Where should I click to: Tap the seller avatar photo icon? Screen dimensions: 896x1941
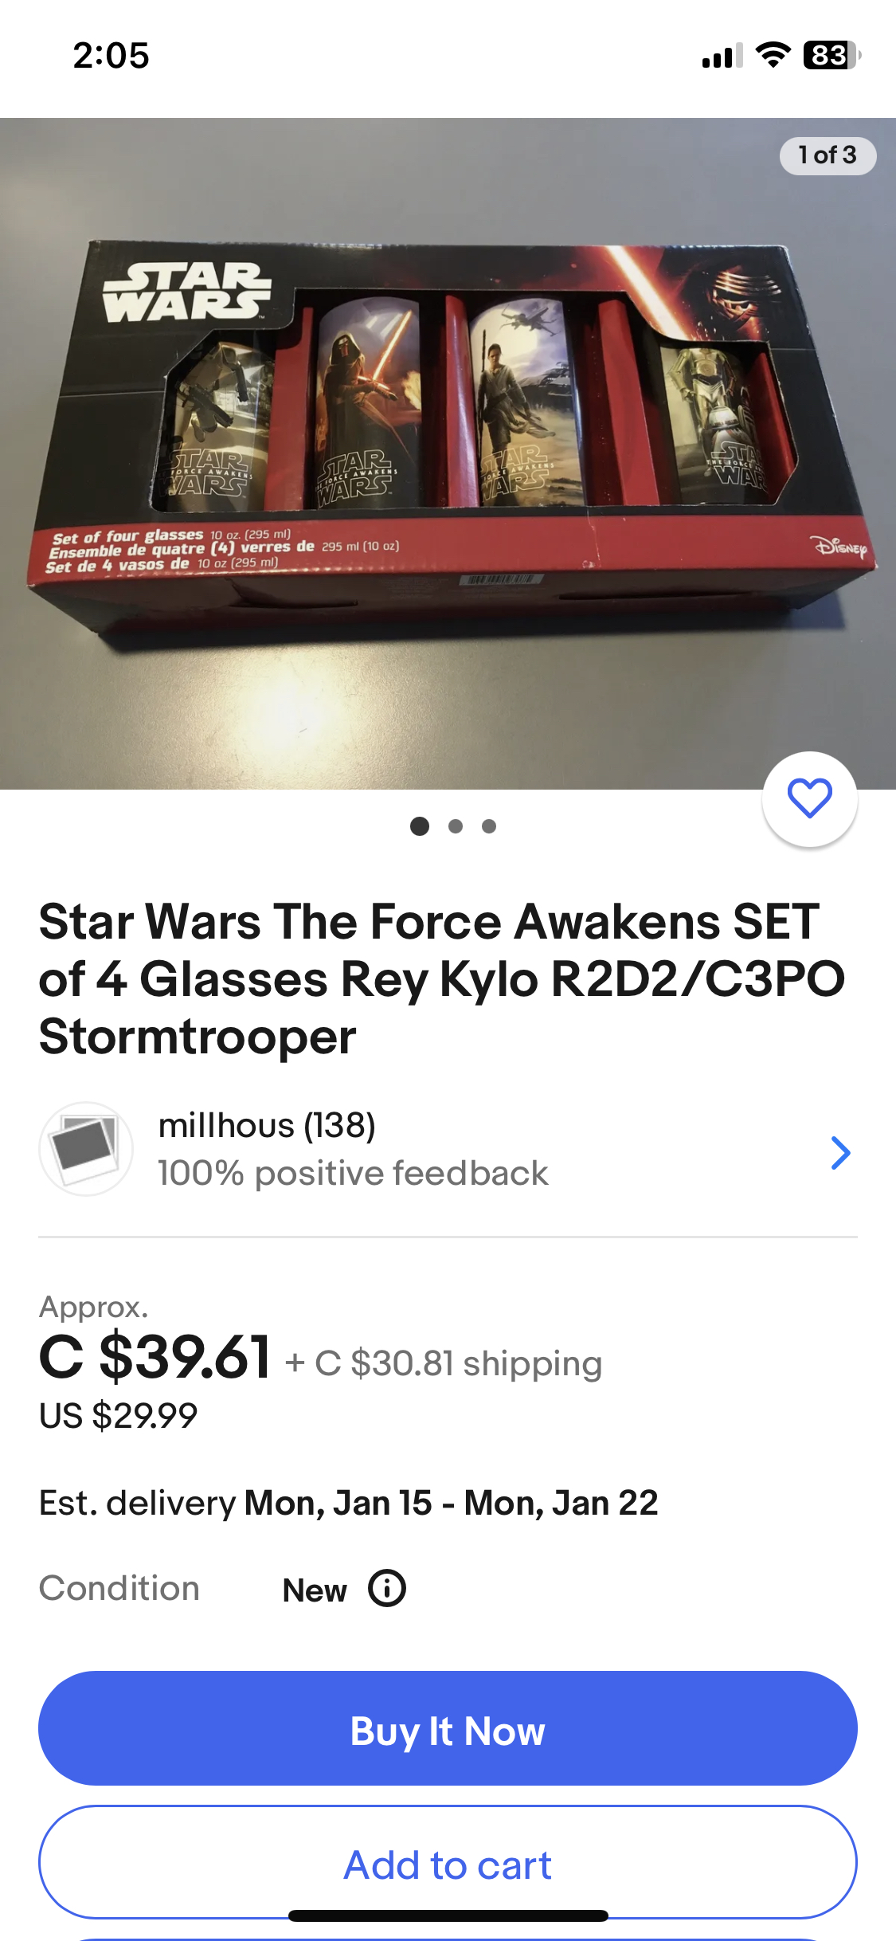tap(86, 1149)
